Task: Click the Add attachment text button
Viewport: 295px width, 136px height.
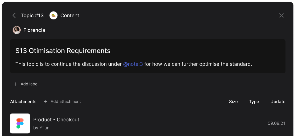Action: 66,102
